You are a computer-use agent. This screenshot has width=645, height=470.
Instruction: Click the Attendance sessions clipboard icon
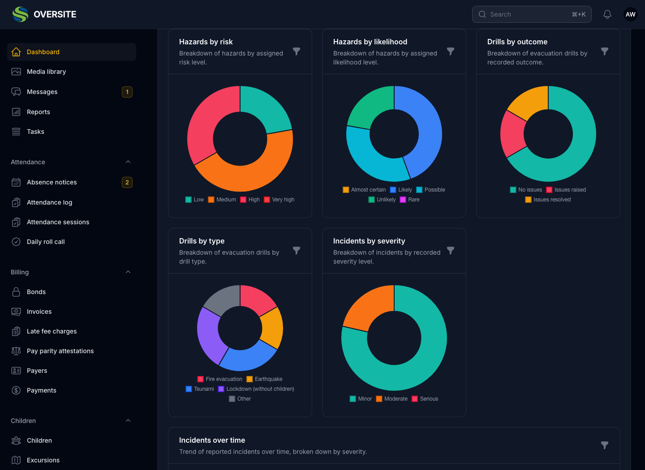pos(16,222)
